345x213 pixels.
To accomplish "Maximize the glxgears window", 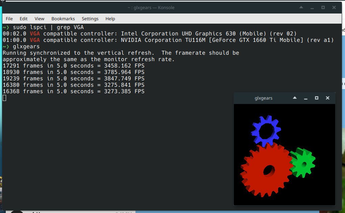I will [x=317, y=98].
